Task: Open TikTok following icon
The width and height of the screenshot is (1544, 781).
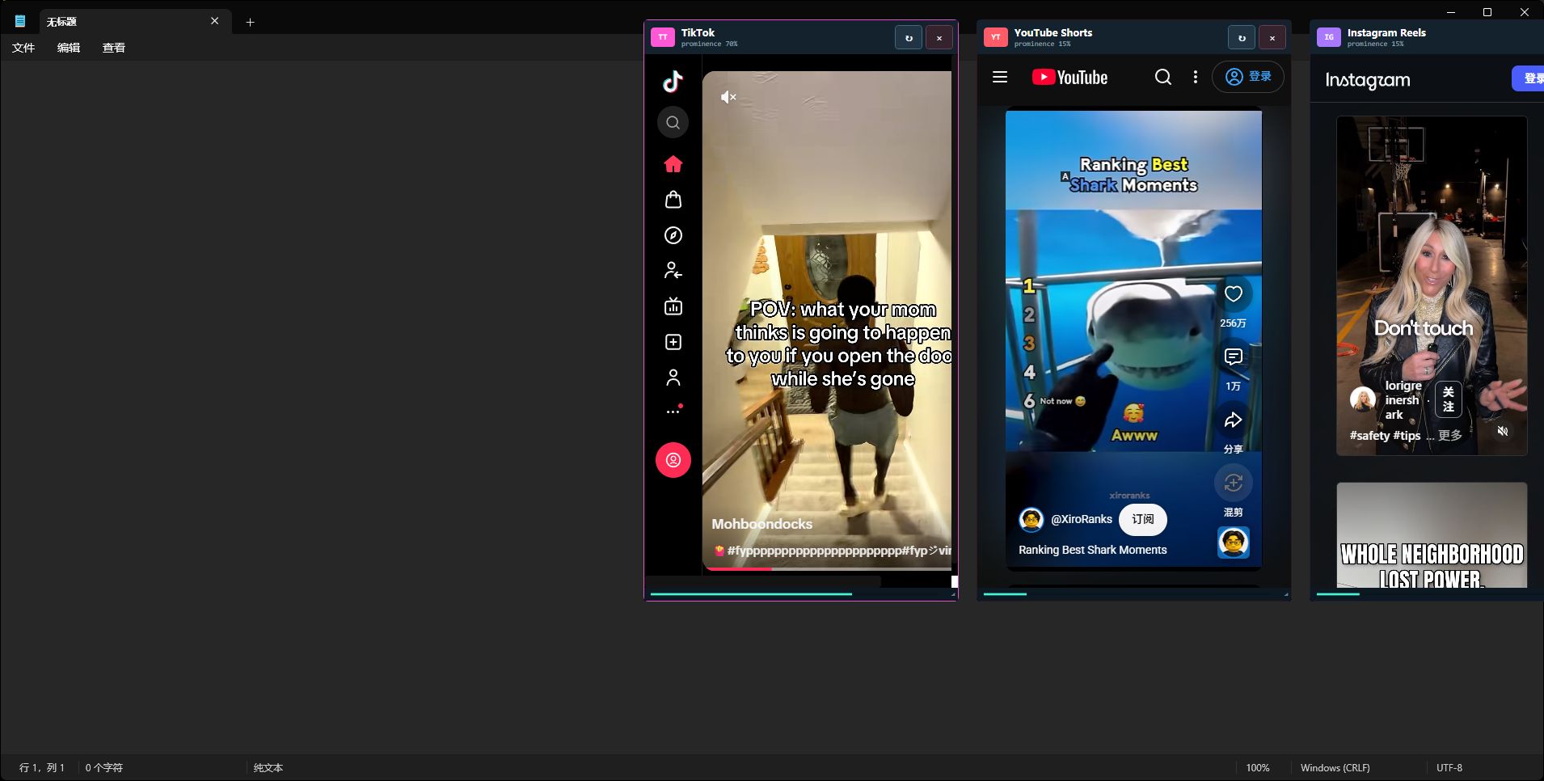Action: (x=673, y=271)
